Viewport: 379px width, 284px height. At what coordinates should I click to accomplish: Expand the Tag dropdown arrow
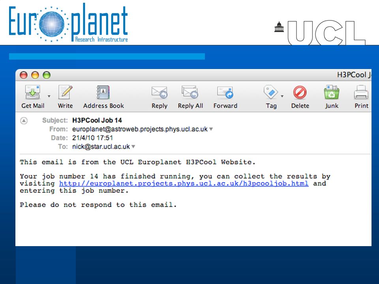pyautogui.click(x=282, y=96)
